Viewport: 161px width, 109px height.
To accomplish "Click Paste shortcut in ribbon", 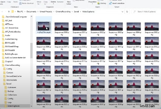I will (27, 3).
